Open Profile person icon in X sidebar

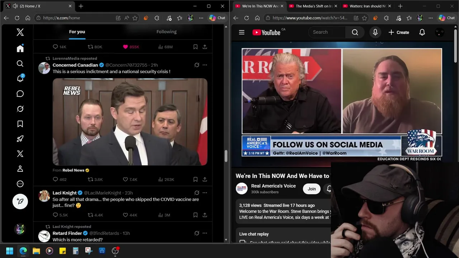point(20,169)
